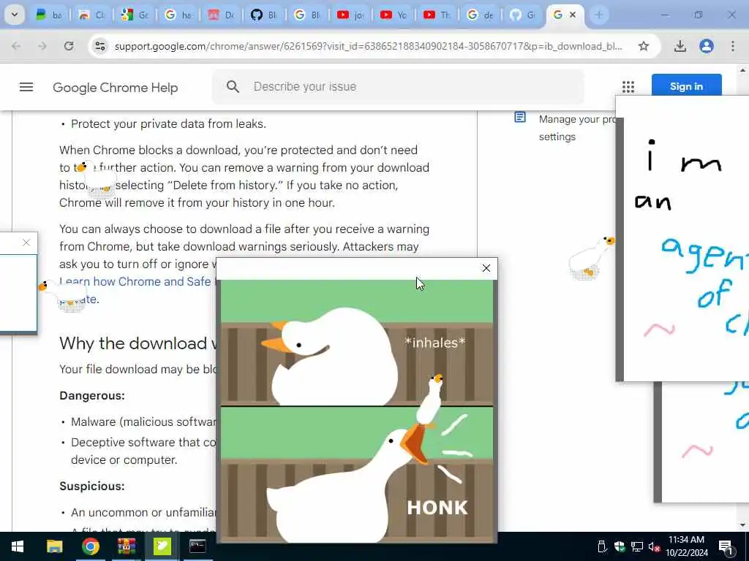
Task: Click the 'Dangerous:' subheading
Action: click(x=92, y=395)
